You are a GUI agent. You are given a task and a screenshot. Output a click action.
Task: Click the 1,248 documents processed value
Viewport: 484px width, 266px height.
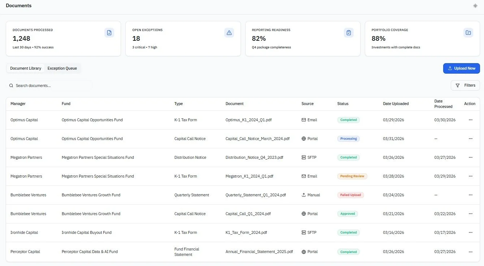click(x=21, y=39)
